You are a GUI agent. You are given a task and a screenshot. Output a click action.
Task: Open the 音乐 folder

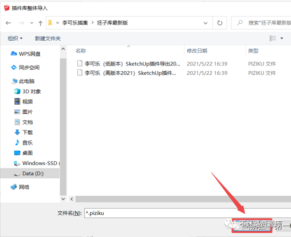[x=23, y=143]
